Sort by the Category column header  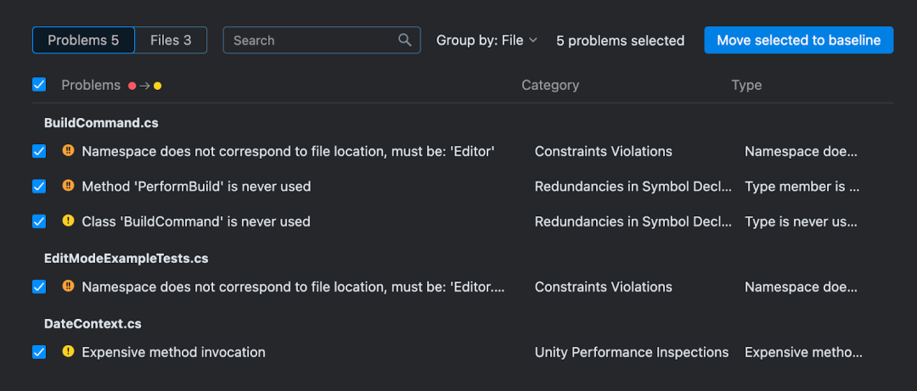550,86
